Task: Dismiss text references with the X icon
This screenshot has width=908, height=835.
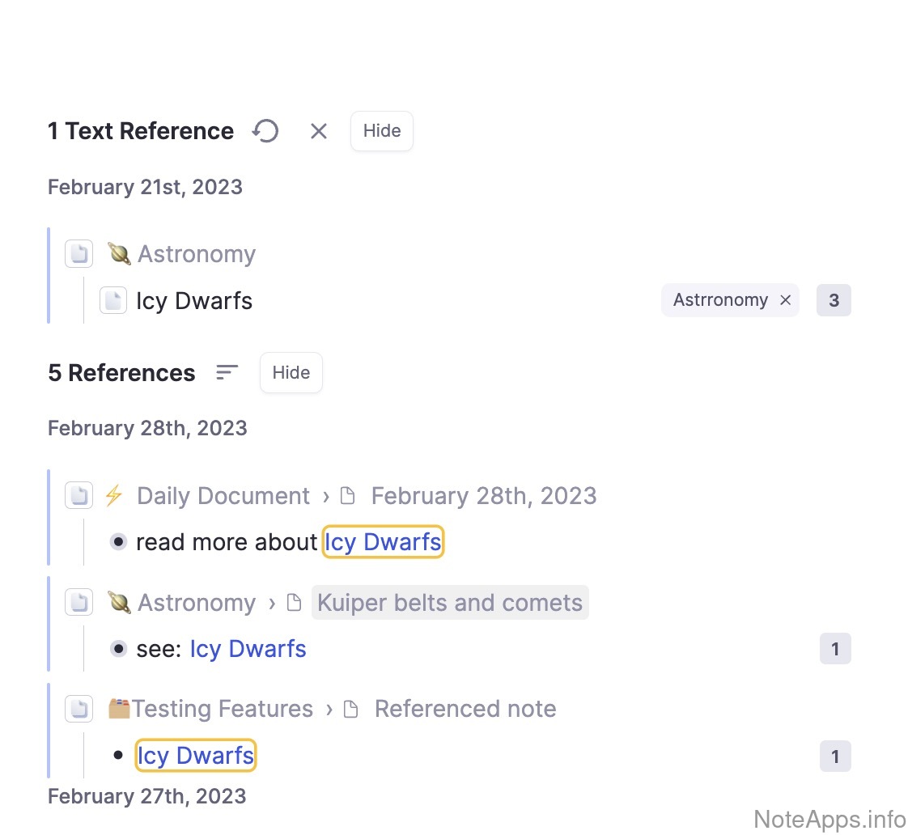Action: (319, 131)
